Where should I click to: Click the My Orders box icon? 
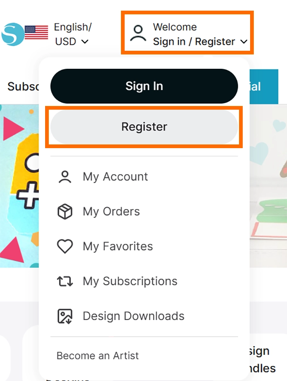point(65,212)
